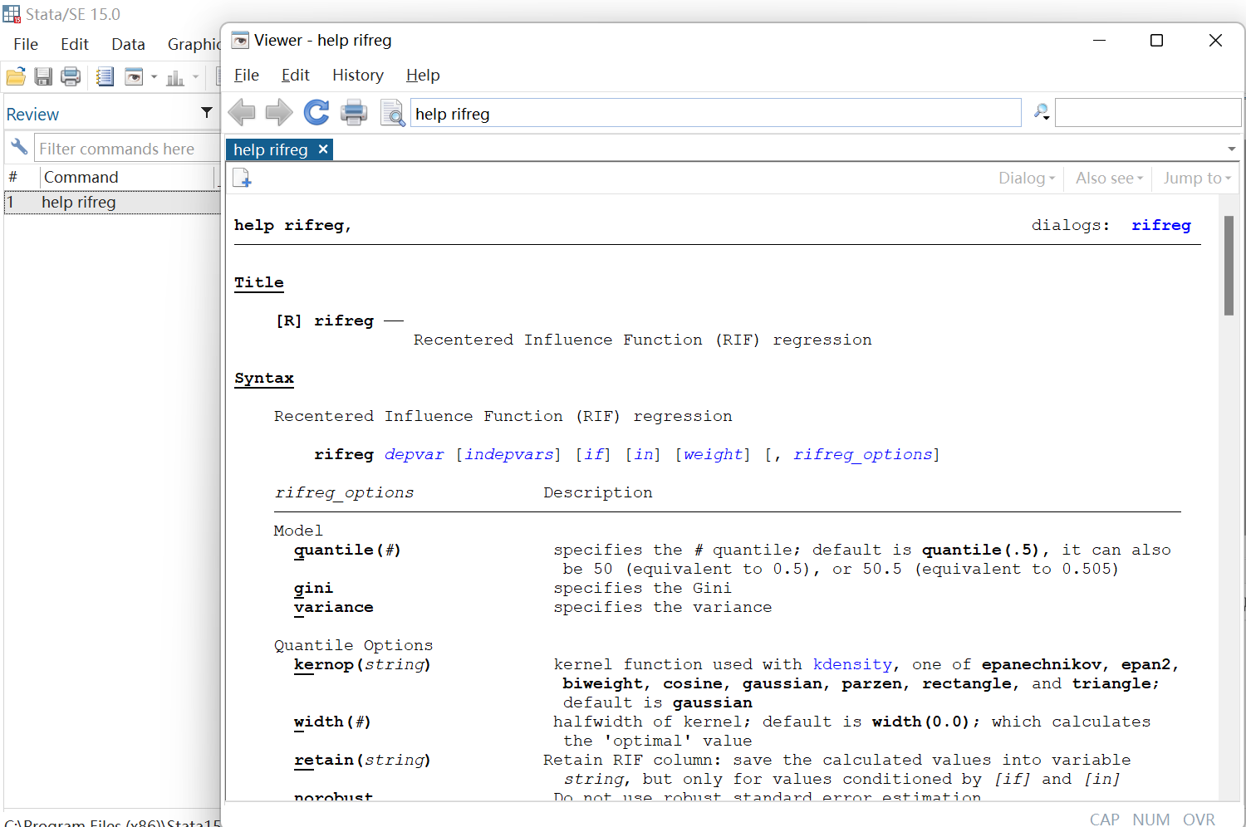Open the History menu in Viewer
This screenshot has width=1246, height=827.
357,75
